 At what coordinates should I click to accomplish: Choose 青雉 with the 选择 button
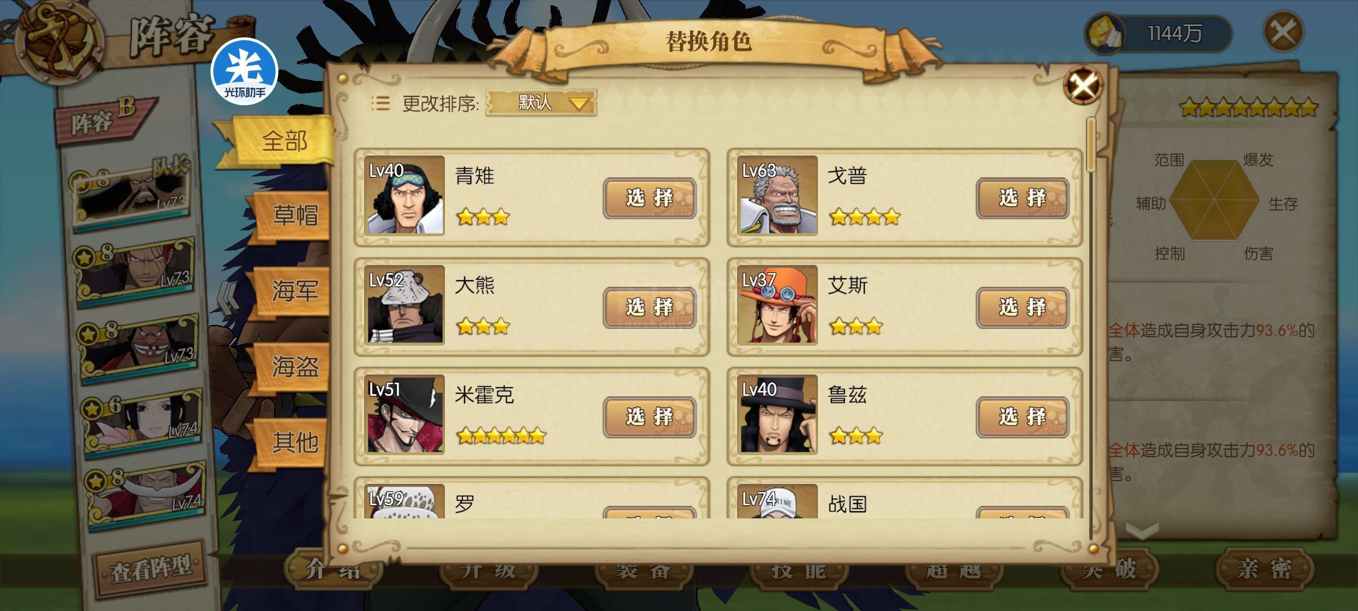649,198
